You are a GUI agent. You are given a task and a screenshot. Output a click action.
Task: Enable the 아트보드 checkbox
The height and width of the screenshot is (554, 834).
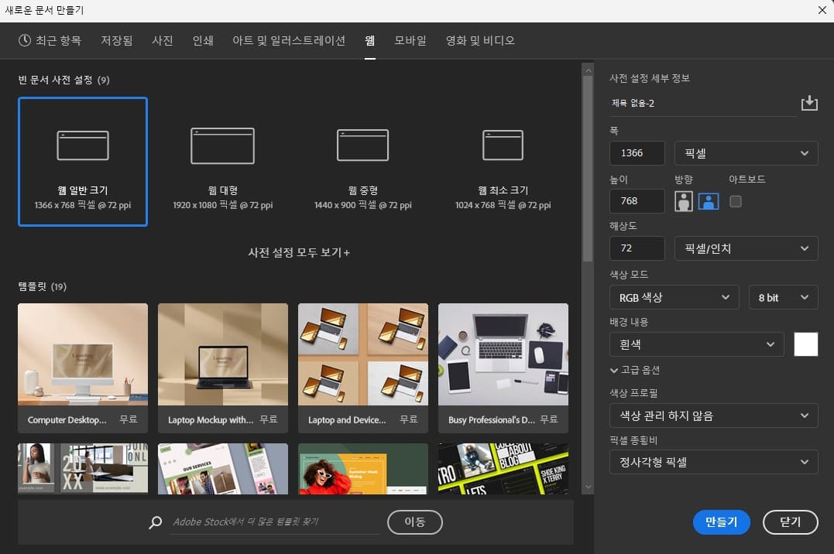pyautogui.click(x=734, y=200)
